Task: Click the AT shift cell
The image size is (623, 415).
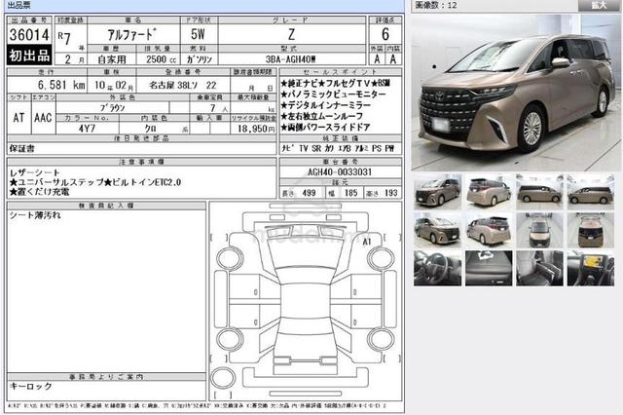Action: tap(18, 118)
